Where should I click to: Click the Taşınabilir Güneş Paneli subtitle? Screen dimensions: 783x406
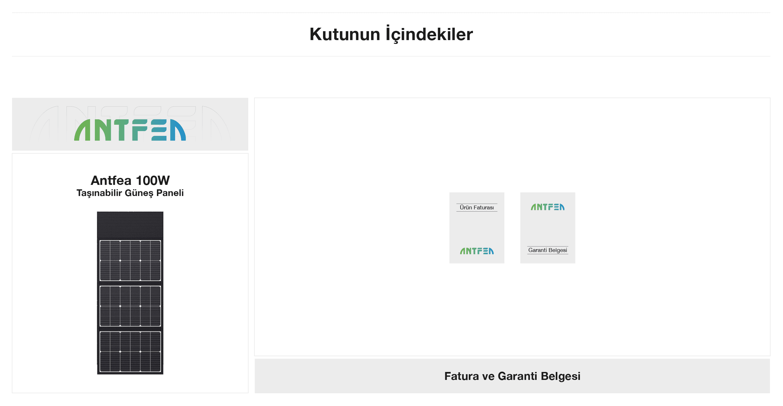pos(130,193)
